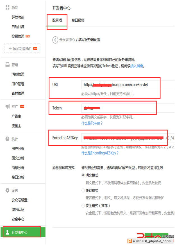The height and width of the screenshot is (245, 175).
Task: Click the NEW badge beside 推广
Action: pos(22,106)
